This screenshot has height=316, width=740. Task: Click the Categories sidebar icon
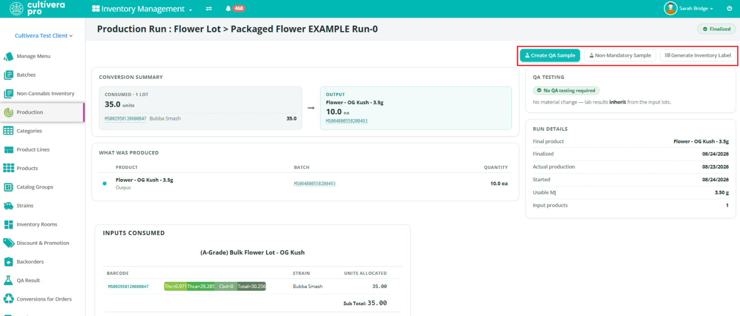point(8,131)
